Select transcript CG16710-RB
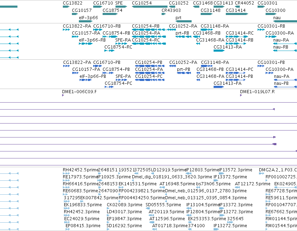This screenshot has width=297, height=231. [x=98, y=30]
